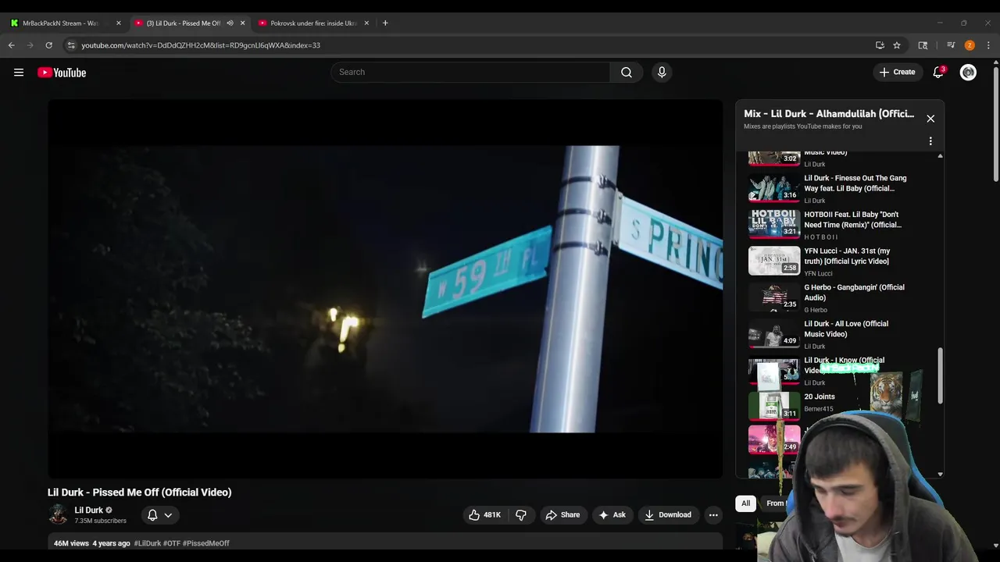Open the 4:09 All Love thumbnail

click(774, 333)
